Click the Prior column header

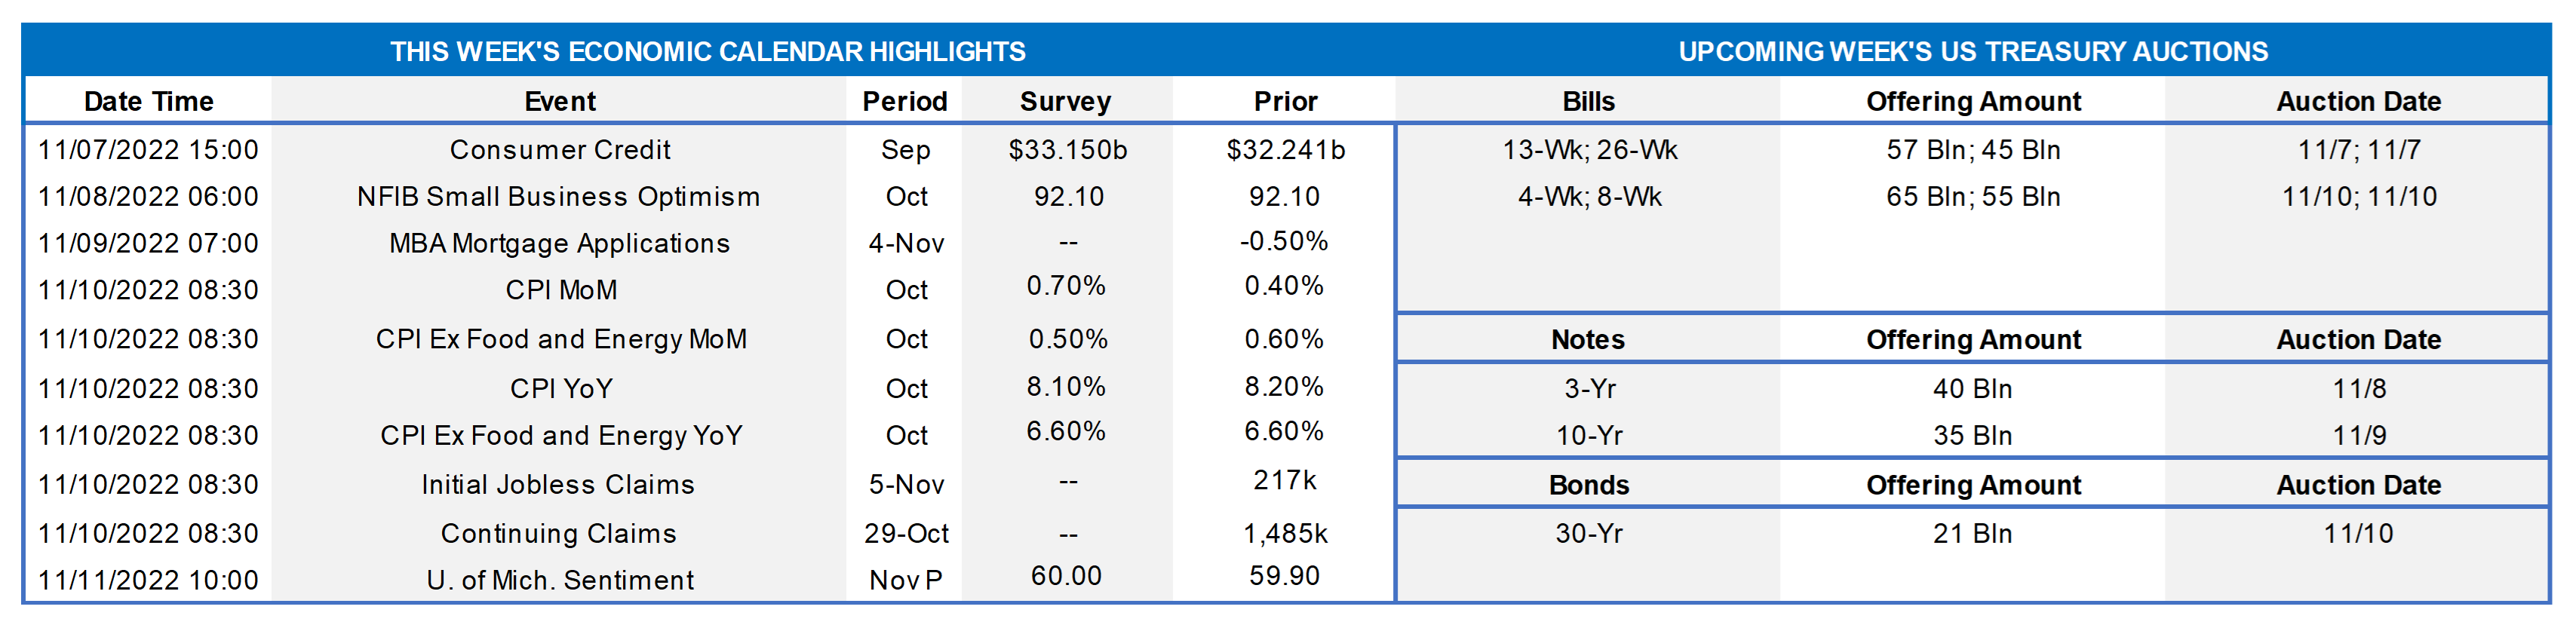click(x=1285, y=101)
